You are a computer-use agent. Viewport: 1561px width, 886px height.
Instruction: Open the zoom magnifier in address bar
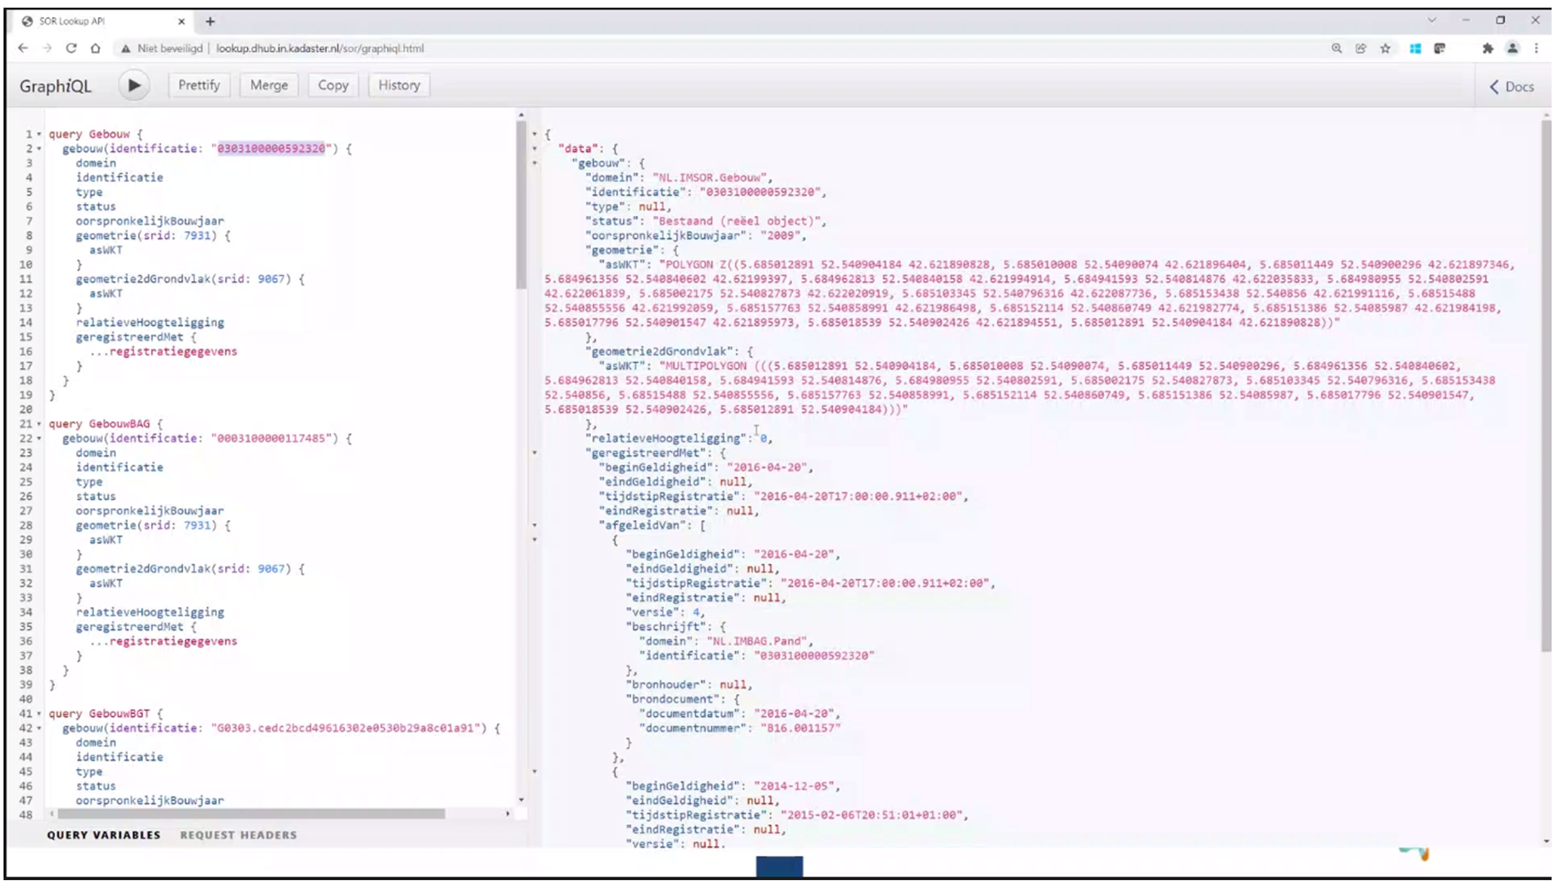click(1337, 48)
